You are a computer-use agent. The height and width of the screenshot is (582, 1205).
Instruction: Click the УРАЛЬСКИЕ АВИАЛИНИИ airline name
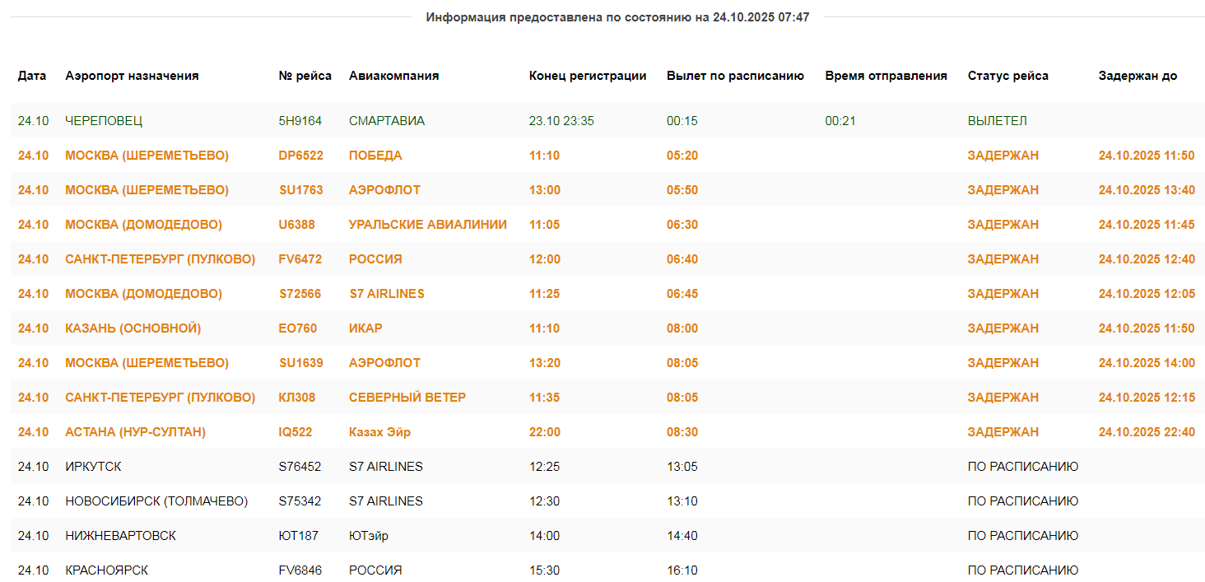click(427, 225)
